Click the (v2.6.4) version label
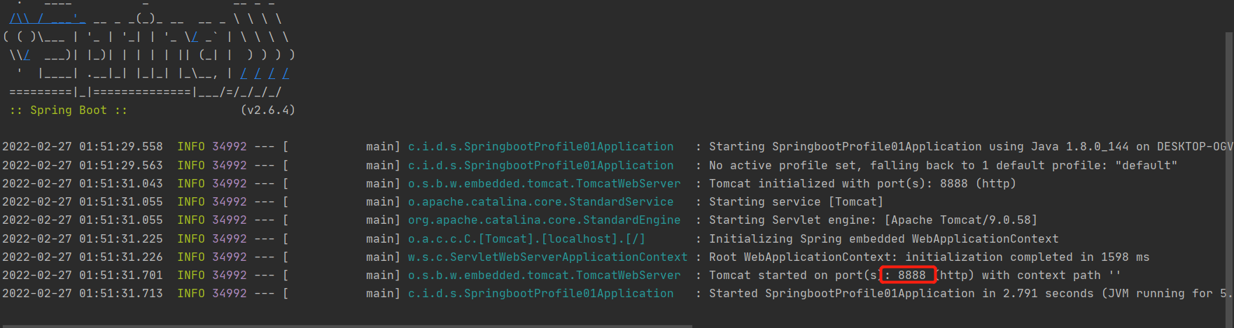This screenshot has width=1234, height=328. pyautogui.click(x=267, y=110)
